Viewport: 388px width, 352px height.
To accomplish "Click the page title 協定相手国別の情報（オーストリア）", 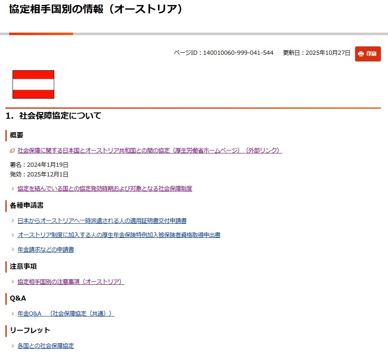I will pyautogui.click(x=96, y=9).
